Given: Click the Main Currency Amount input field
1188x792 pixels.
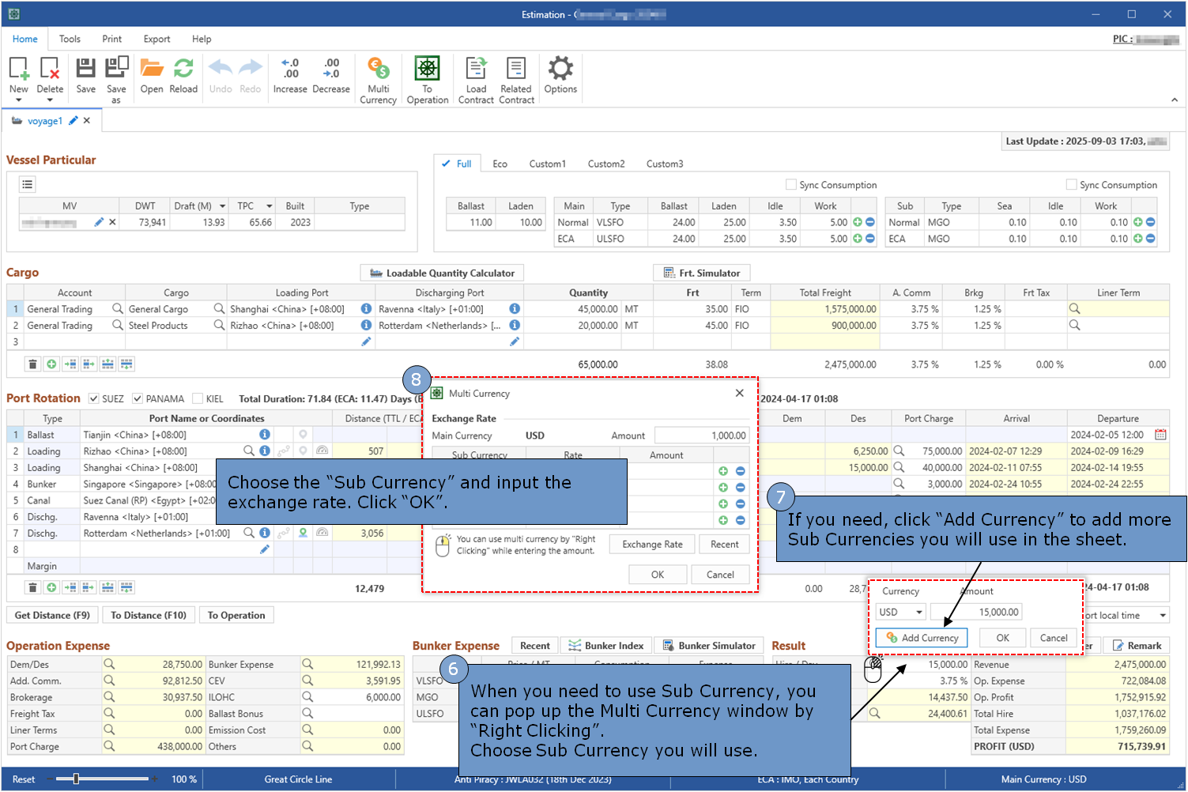Looking at the screenshot, I should point(701,436).
